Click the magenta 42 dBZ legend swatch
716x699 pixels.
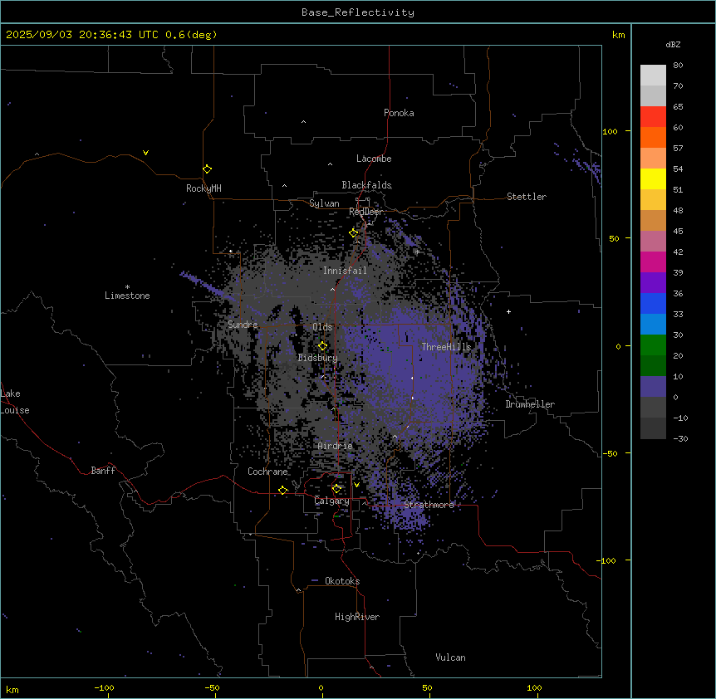click(x=653, y=262)
